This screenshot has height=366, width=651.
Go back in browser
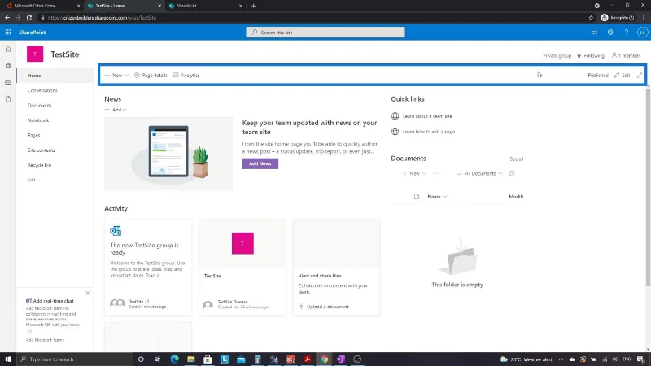[7, 18]
